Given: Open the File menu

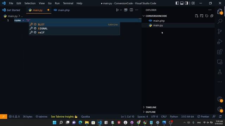Looking at the screenshot, I should tap(11, 3).
